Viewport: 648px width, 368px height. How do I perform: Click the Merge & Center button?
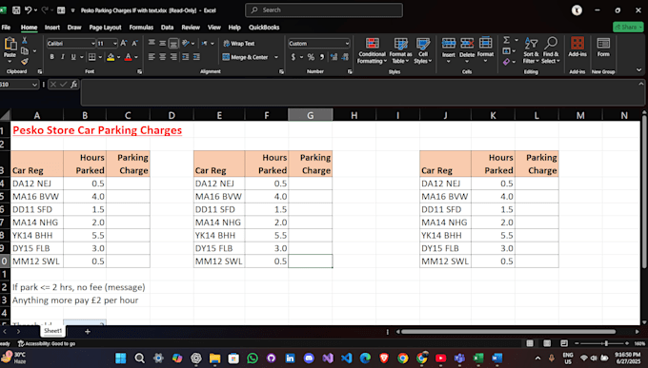point(246,57)
